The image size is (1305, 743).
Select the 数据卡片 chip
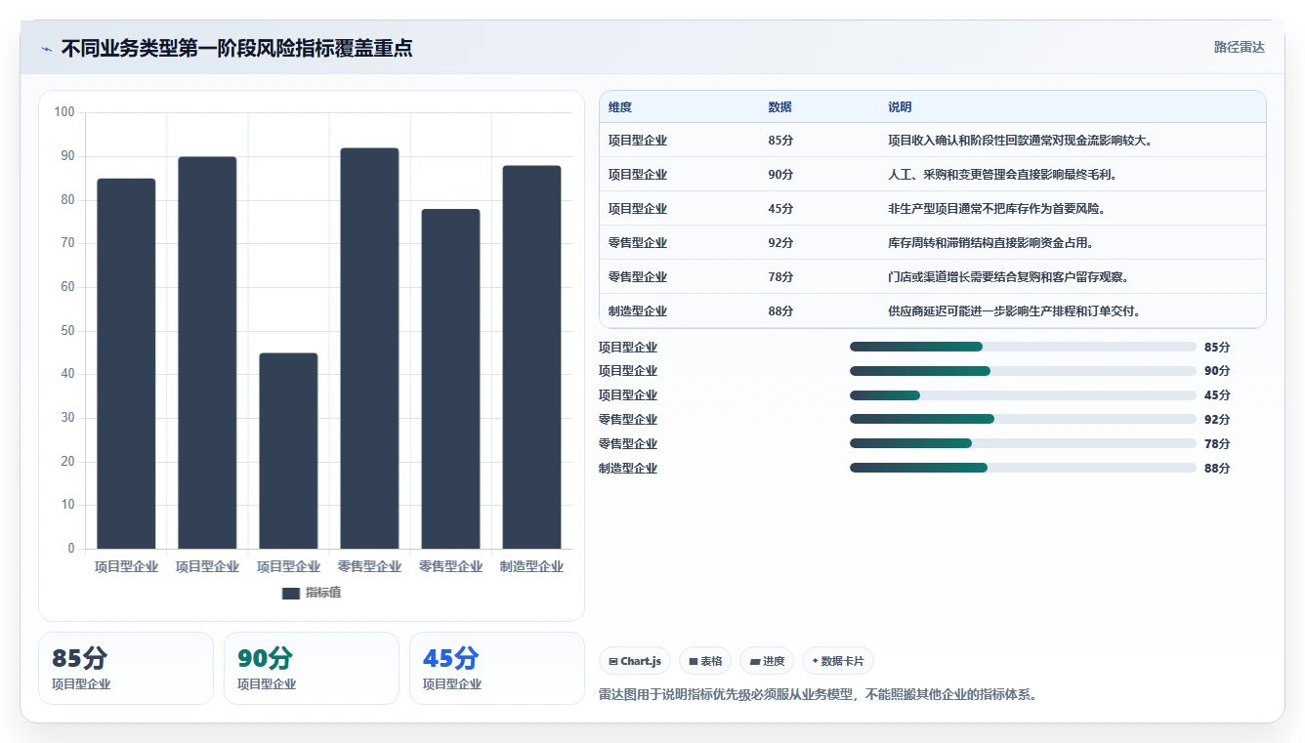pyautogui.click(x=838, y=661)
